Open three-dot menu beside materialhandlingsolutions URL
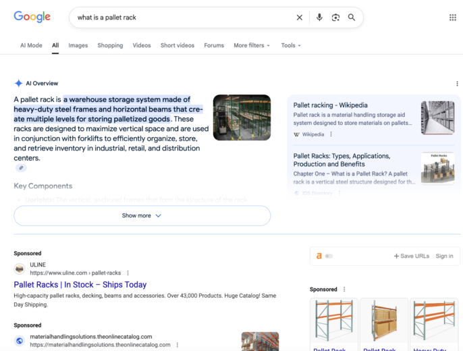The image size is (463, 351). pos(177,345)
